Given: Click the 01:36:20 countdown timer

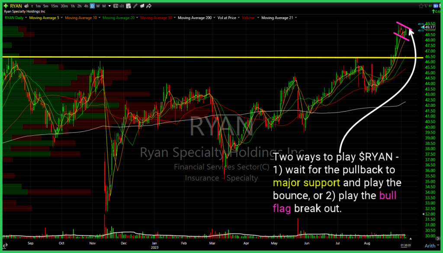Looking at the screenshot, I should click(405, 245).
